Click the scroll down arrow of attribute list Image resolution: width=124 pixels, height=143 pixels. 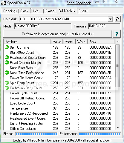118,128
